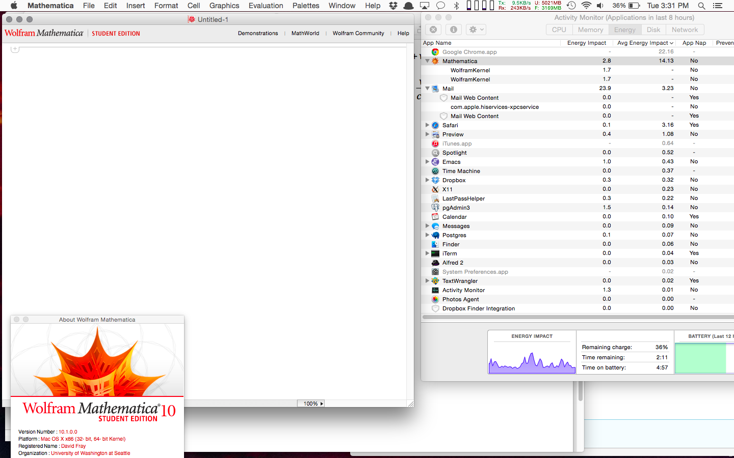This screenshot has width=734, height=458.
Task: Open the Graphics menu
Action: pos(224,6)
